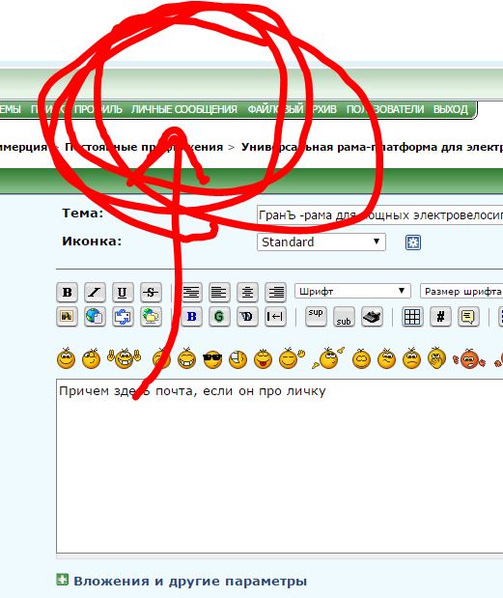Open ПОЛЬЗОВАТЕЛИ in navigation bar
Screen dimensions: 503x598
pyautogui.click(x=385, y=109)
